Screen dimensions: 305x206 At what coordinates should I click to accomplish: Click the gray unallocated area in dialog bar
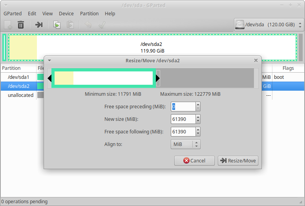point(207,78)
